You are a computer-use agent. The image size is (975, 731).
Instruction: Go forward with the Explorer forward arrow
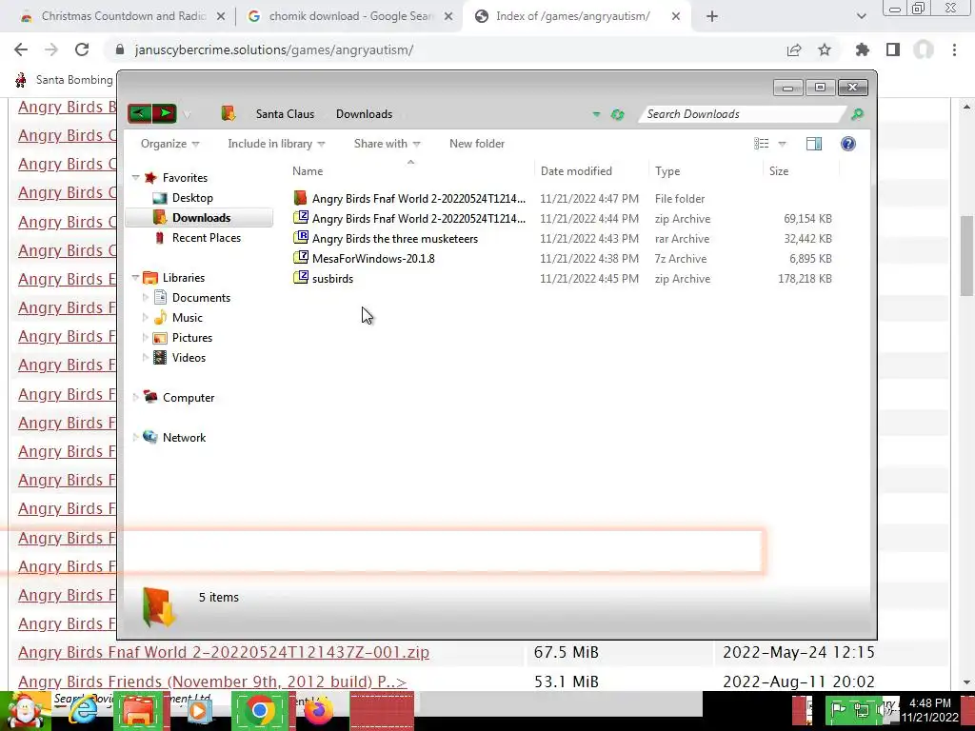click(x=164, y=114)
